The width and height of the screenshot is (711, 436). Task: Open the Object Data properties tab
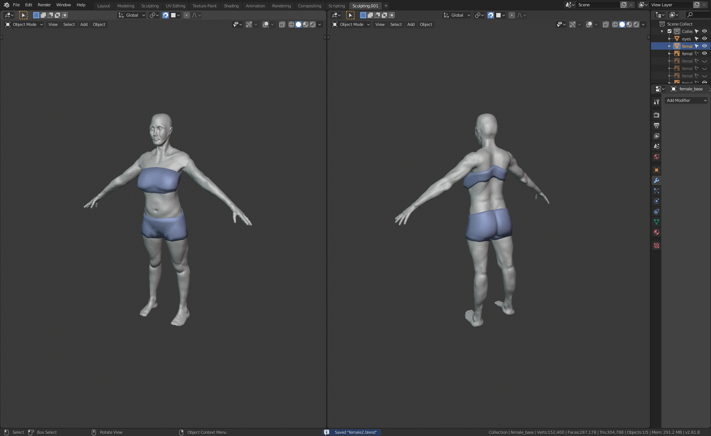point(656,222)
